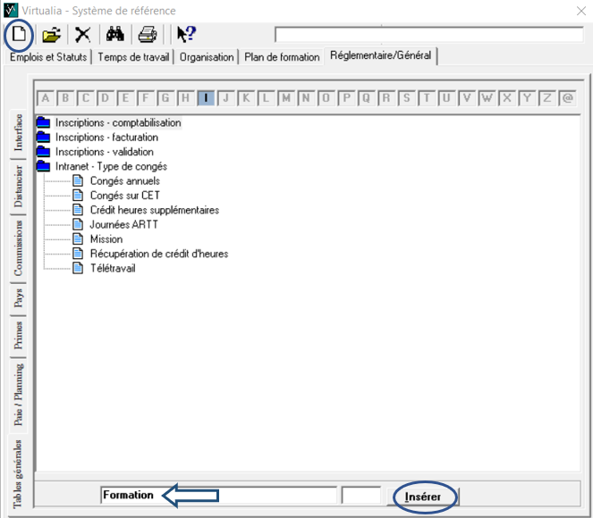Open the Plan de formation tab
This screenshot has height=518, width=593.
click(282, 57)
